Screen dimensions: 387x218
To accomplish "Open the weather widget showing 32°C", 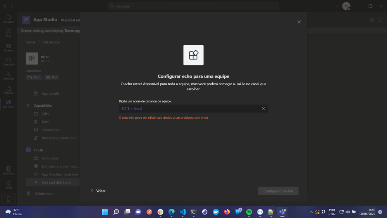I will (x=14, y=212).
